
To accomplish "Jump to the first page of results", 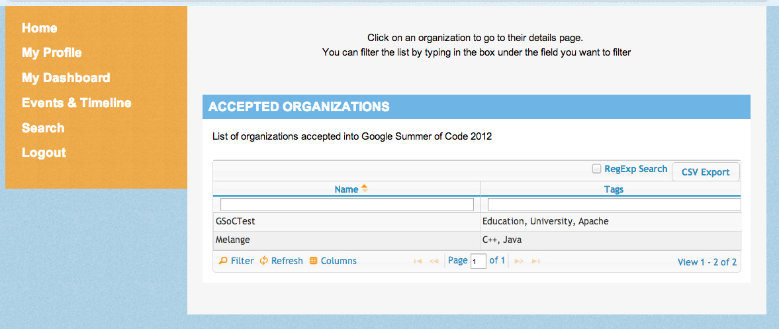I will coord(418,261).
